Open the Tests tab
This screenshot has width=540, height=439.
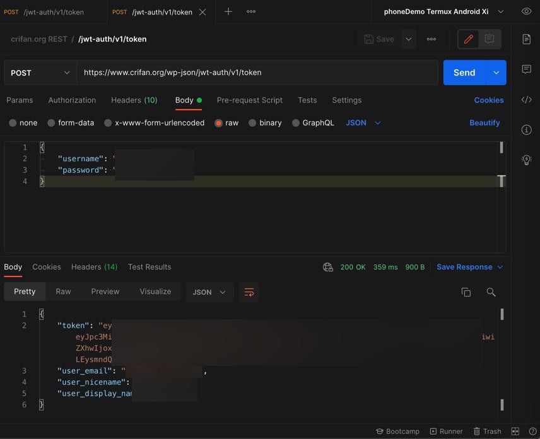coord(307,100)
